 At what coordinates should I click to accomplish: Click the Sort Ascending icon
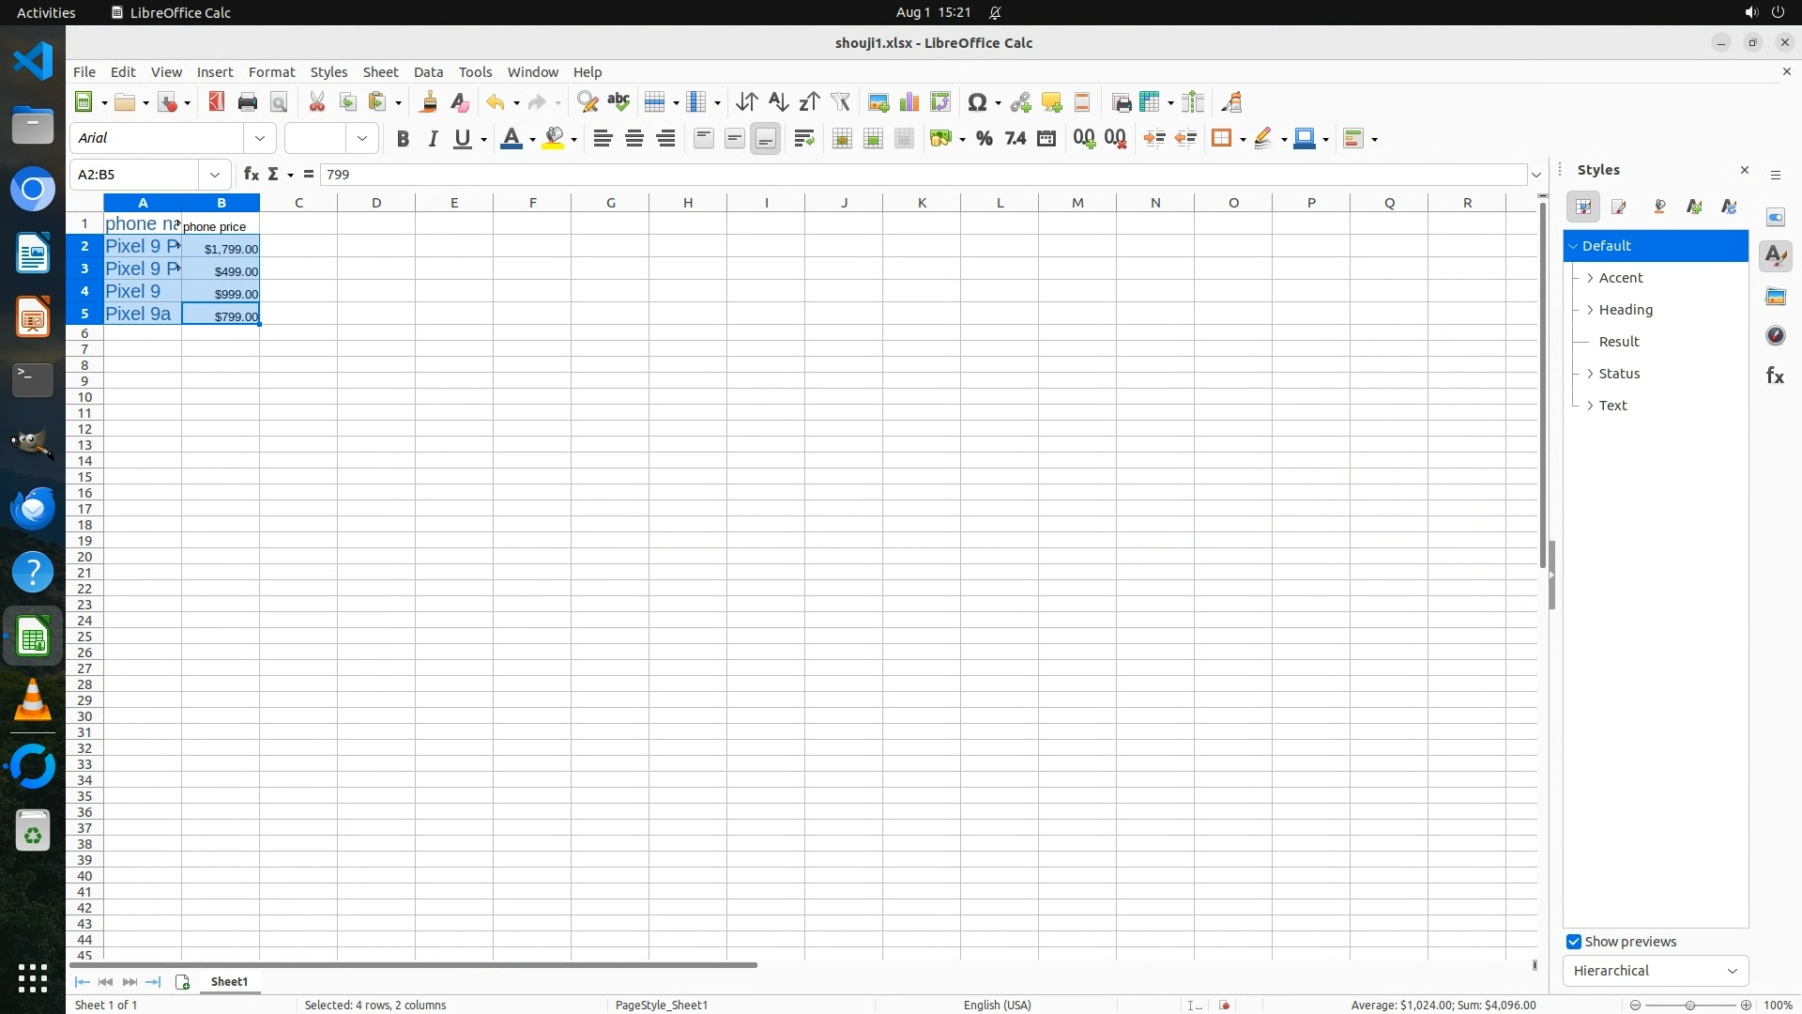(x=778, y=102)
